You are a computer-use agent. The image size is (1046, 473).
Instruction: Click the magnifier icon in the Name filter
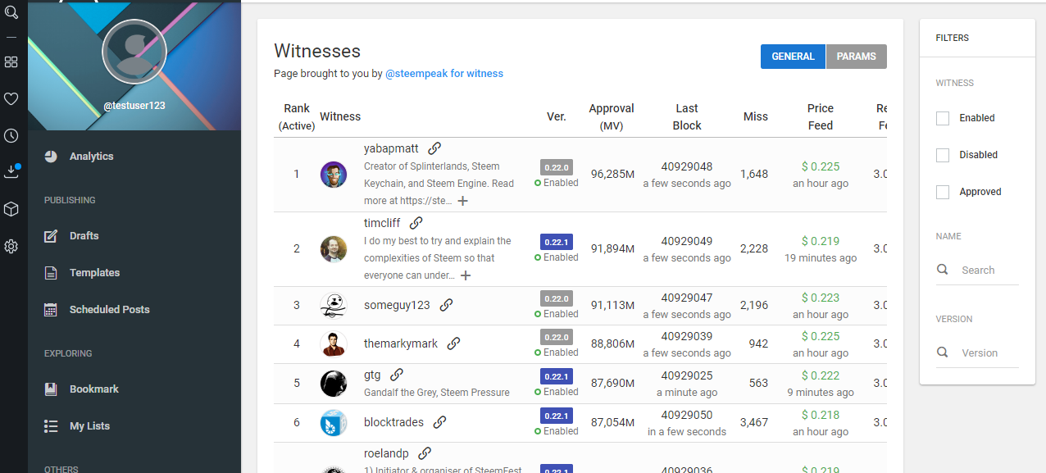point(943,270)
